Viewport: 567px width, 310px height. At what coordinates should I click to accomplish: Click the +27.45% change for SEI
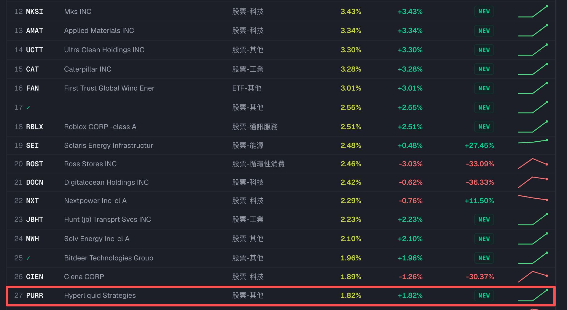pyautogui.click(x=479, y=145)
